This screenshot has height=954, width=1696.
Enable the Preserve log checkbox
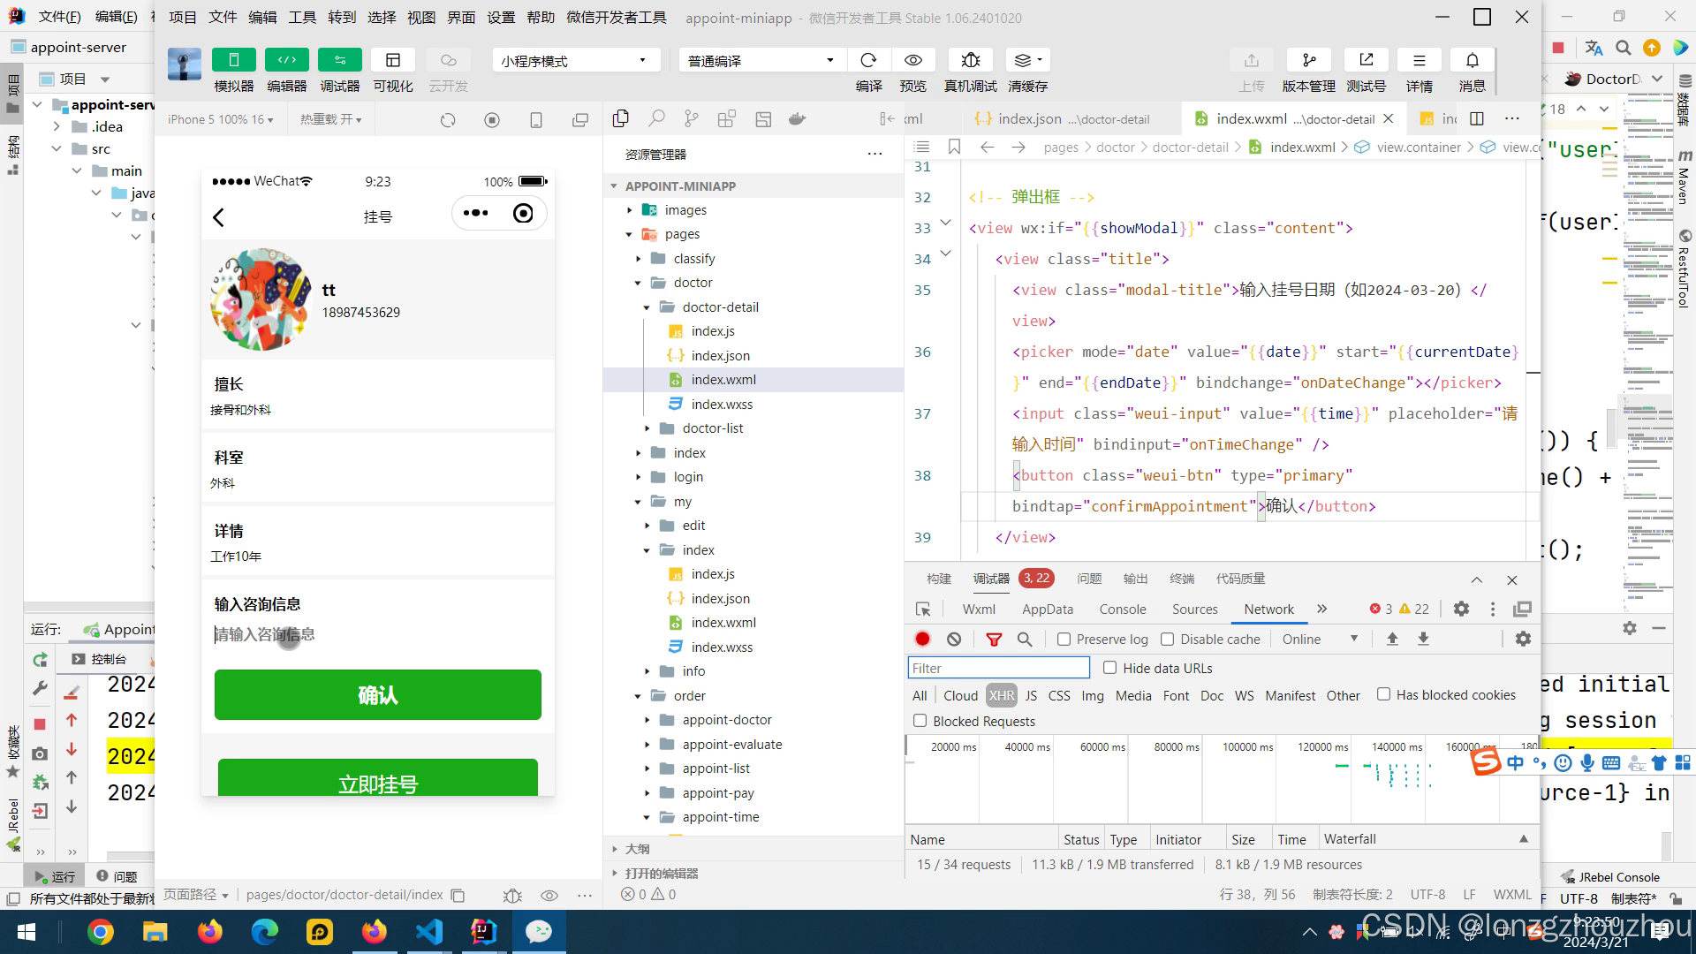(x=1064, y=639)
